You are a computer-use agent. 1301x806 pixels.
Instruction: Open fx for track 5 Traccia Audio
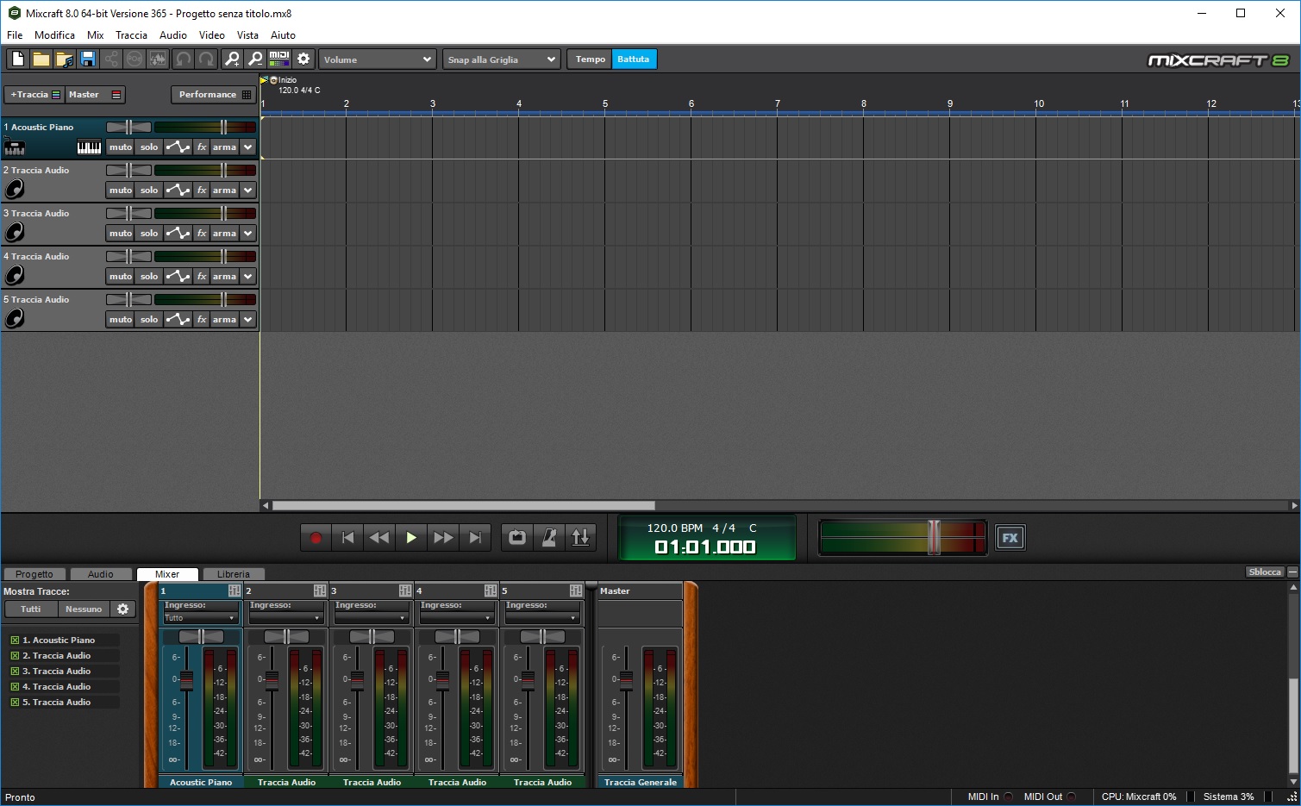202,320
